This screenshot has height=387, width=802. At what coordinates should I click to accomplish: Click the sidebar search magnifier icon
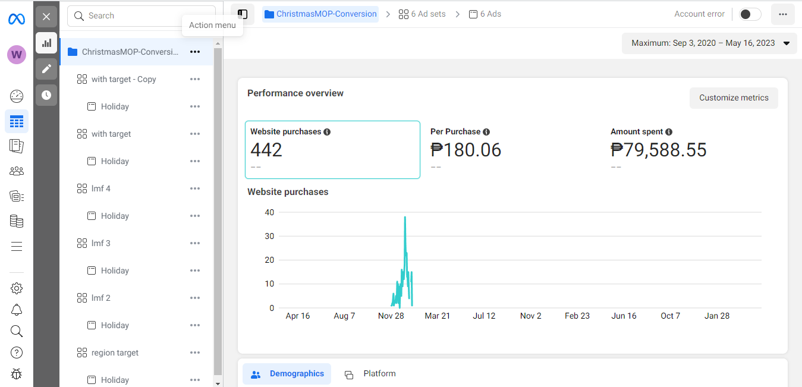point(17,331)
